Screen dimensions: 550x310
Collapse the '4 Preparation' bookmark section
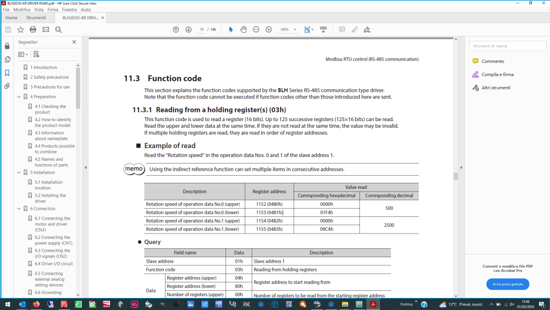tap(19, 97)
